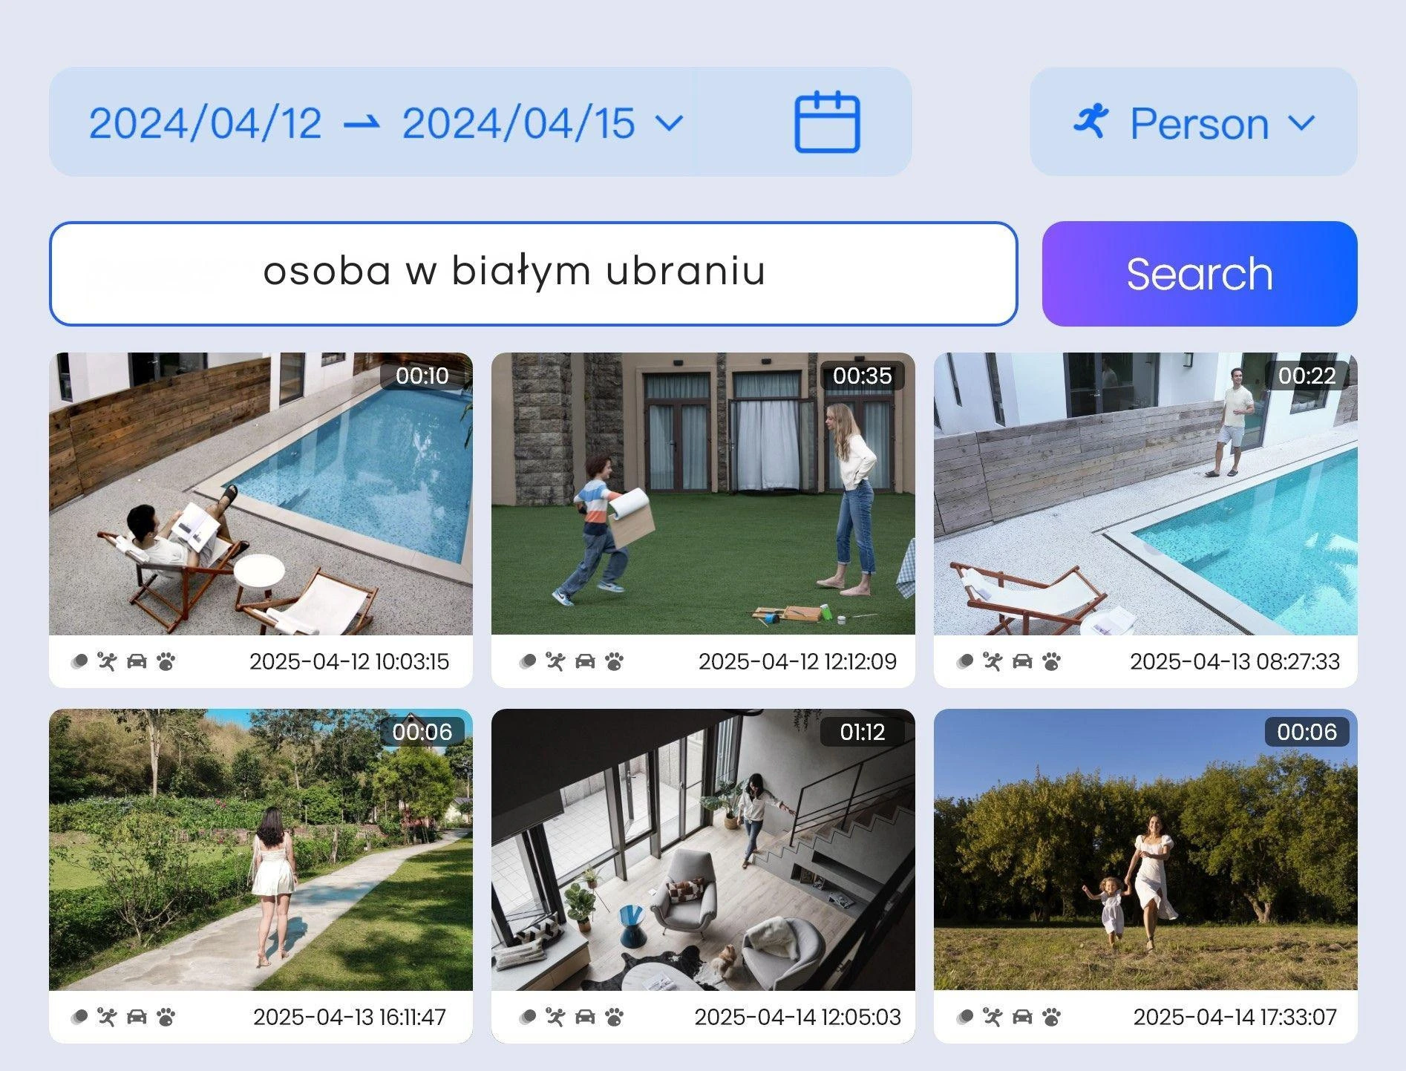Click motion dot icon under 16:11:47 clip
The width and height of the screenshot is (1406, 1071).
tap(79, 1017)
